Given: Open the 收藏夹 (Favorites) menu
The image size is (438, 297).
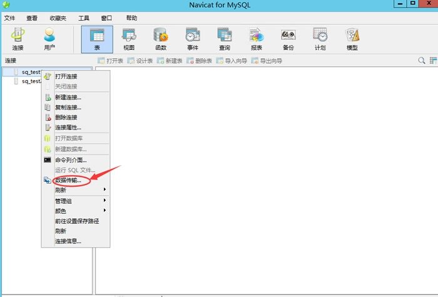Looking at the screenshot, I should 58,18.
